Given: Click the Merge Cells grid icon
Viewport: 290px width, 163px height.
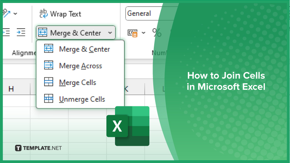Looking at the screenshot, I should click(x=49, y=82).
